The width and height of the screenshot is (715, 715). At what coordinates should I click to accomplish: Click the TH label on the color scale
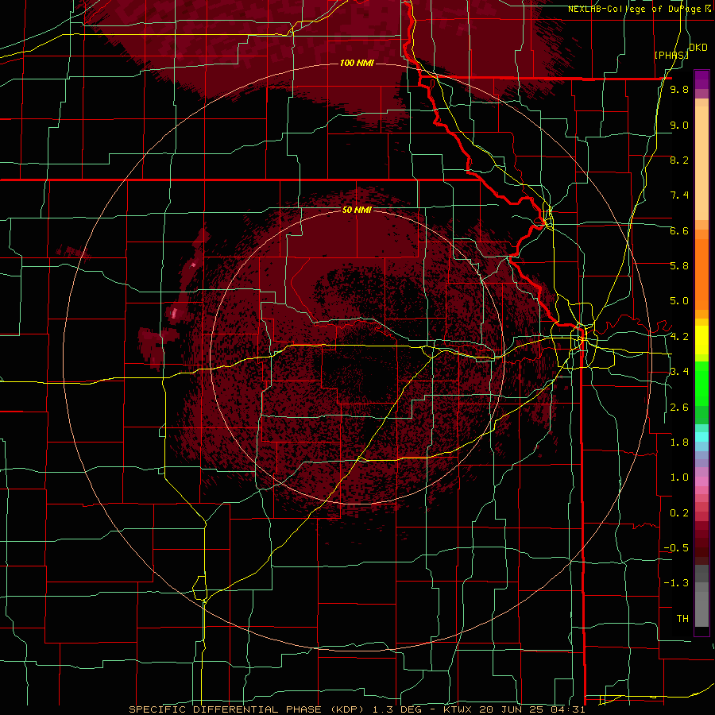pos(682,619)
